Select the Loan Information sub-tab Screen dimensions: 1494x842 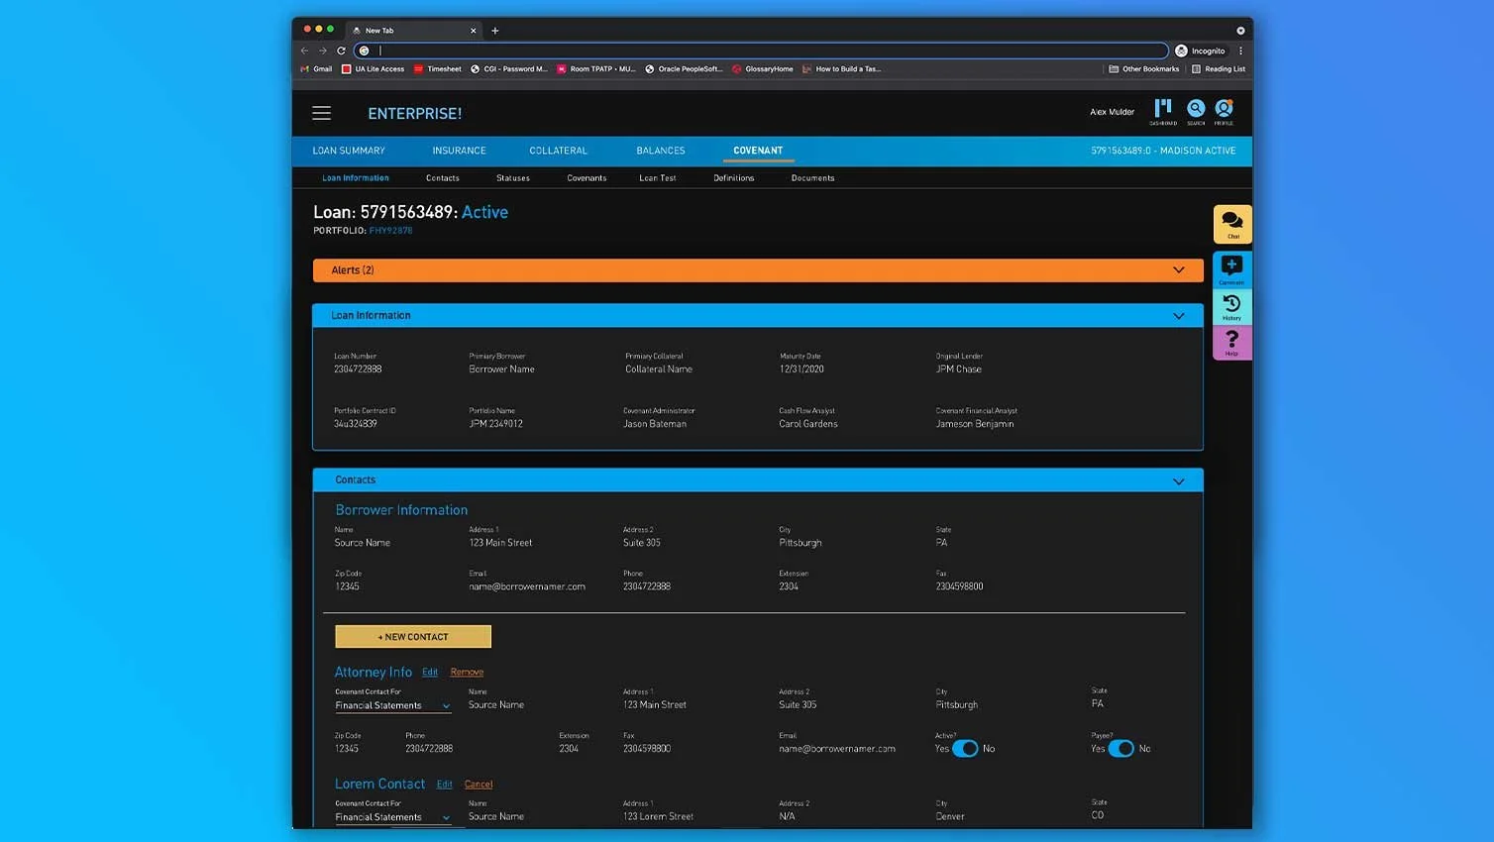coord(356,178)
